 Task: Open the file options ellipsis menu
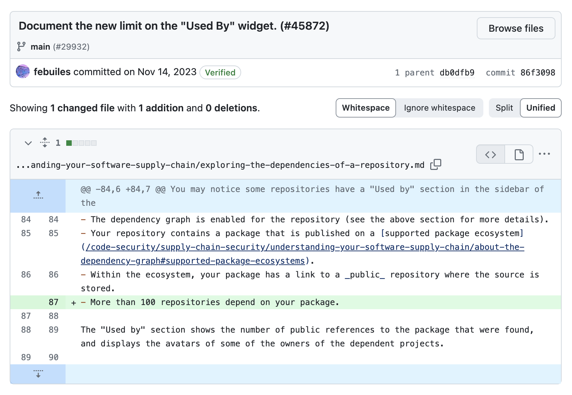tap(544, 154)
